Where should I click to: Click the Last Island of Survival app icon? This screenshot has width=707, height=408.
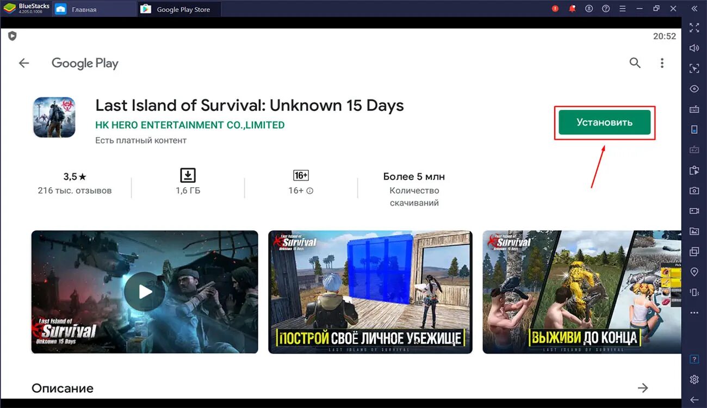(x=54, y=118)
